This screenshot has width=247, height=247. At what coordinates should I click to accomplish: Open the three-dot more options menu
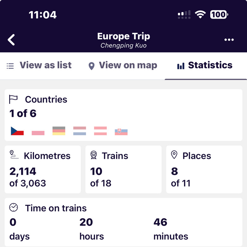[x=229, y=40]
